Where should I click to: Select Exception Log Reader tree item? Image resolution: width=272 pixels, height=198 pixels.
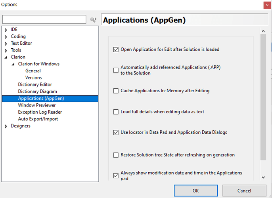point(40,112)
